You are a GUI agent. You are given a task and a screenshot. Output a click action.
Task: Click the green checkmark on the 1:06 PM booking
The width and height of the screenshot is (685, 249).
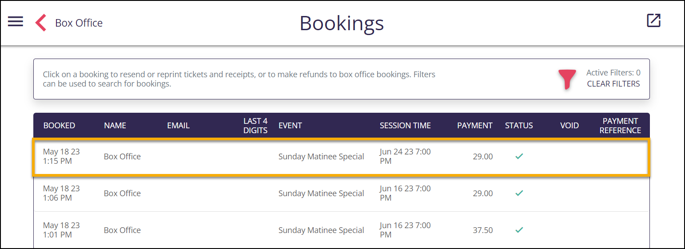519,193
